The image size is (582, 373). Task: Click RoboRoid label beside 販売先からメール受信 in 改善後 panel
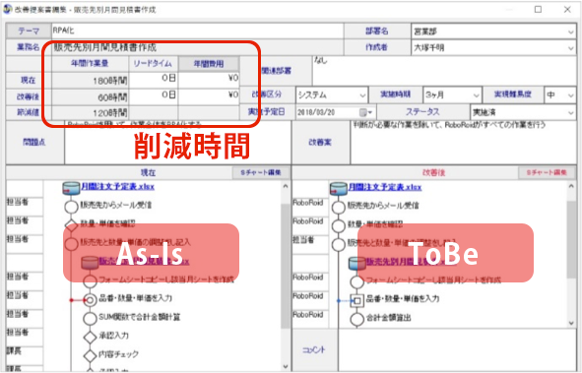(307, 203)
